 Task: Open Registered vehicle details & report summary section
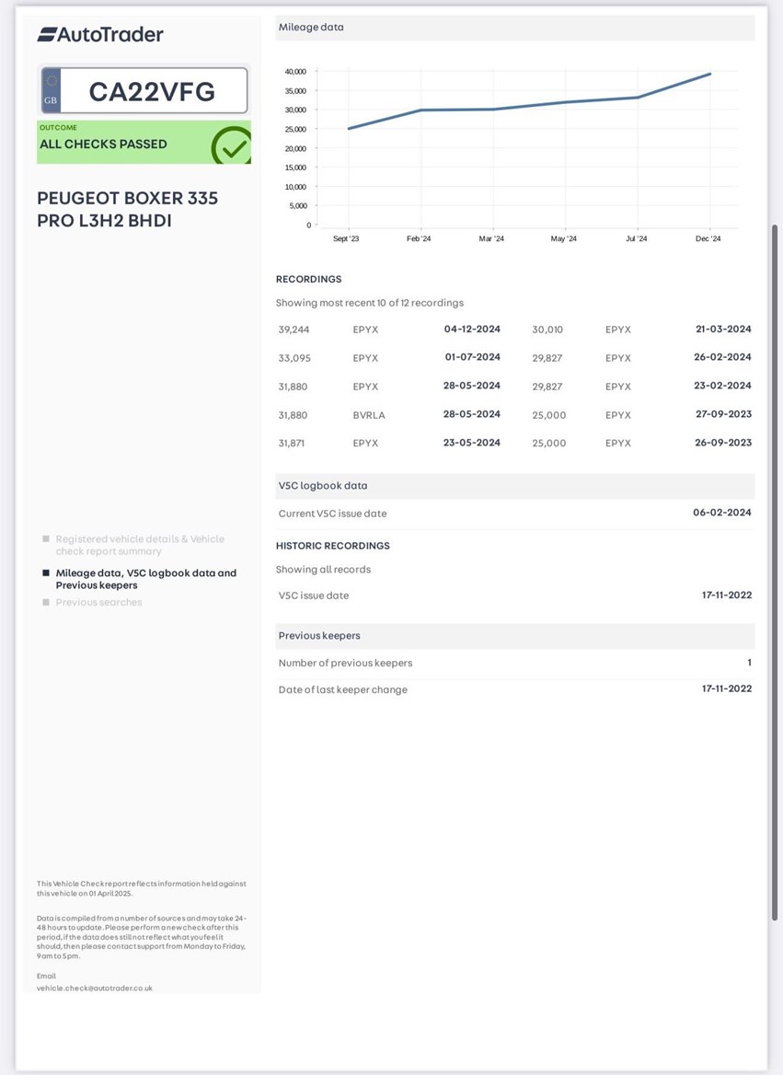pyautogui.click(x=140, y=545)
